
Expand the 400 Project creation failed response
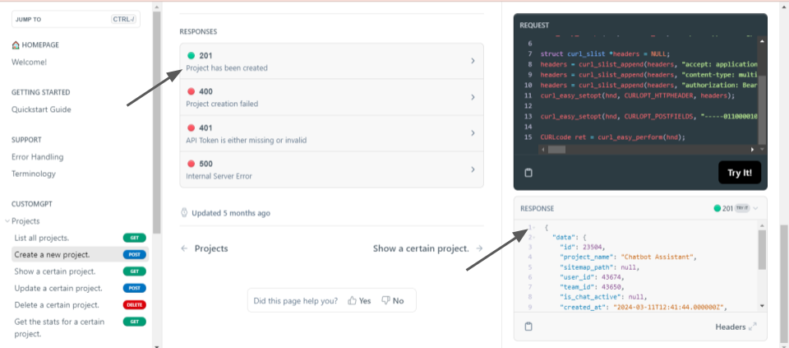[x=331, y=97]
